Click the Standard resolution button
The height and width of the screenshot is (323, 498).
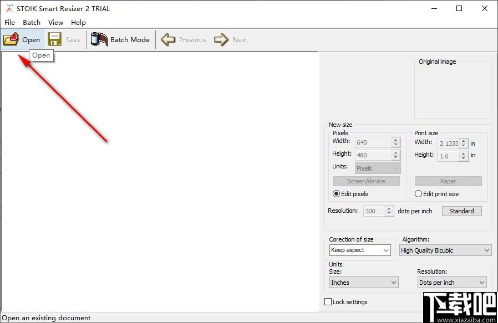[461, 211]
